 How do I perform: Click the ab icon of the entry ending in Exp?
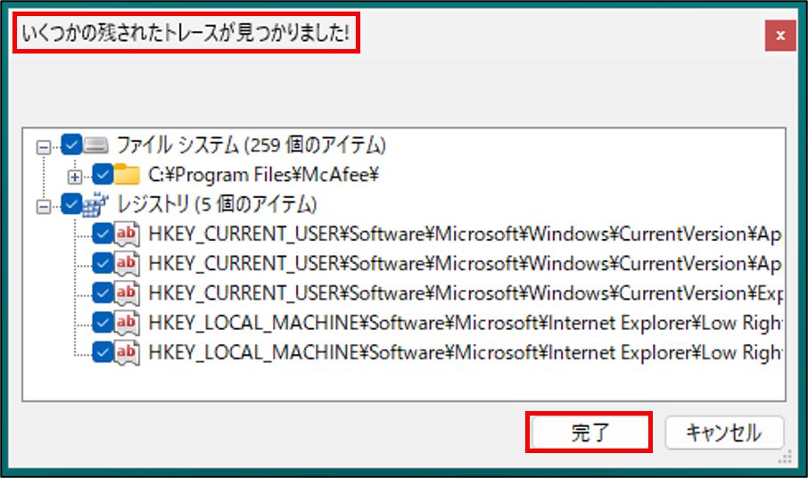pyautogui.click(x=128, y=293)
